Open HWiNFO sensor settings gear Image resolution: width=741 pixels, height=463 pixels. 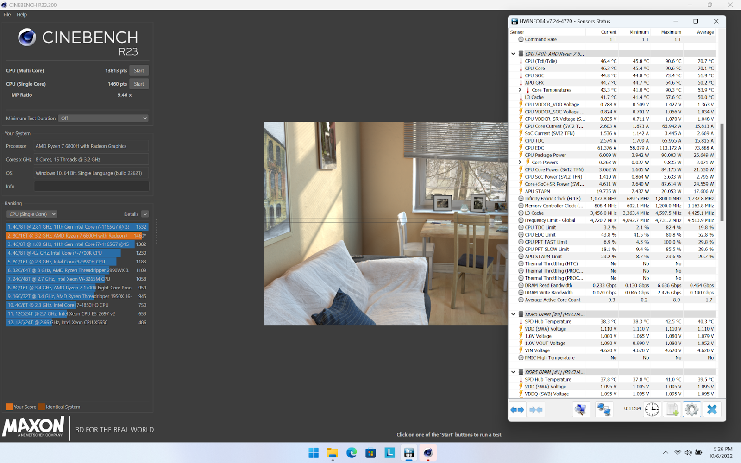pyautogui.click(x=692, y=410)
